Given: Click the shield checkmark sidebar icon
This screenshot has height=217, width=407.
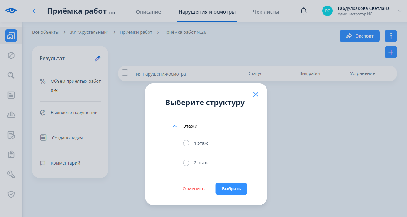Looking at the screenshot, I should click(11, 194).
